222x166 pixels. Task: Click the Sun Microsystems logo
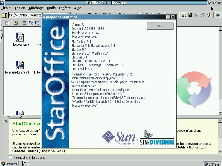(x=120, y=138)
